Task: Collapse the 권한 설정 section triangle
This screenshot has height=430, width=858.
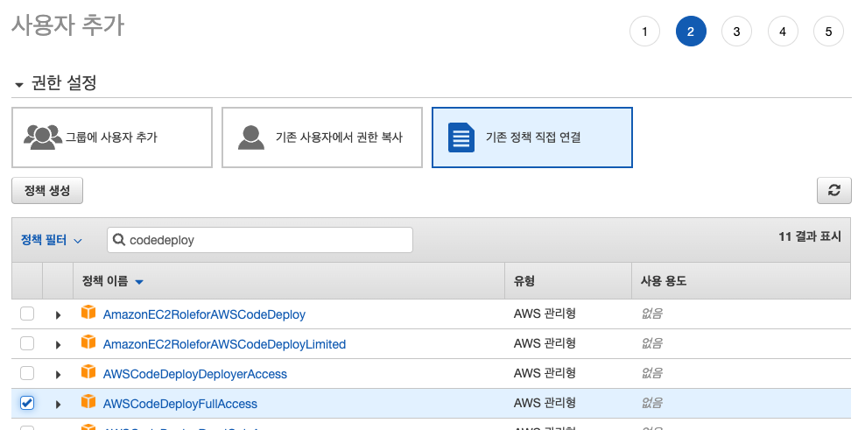Action: pos(19,85)
